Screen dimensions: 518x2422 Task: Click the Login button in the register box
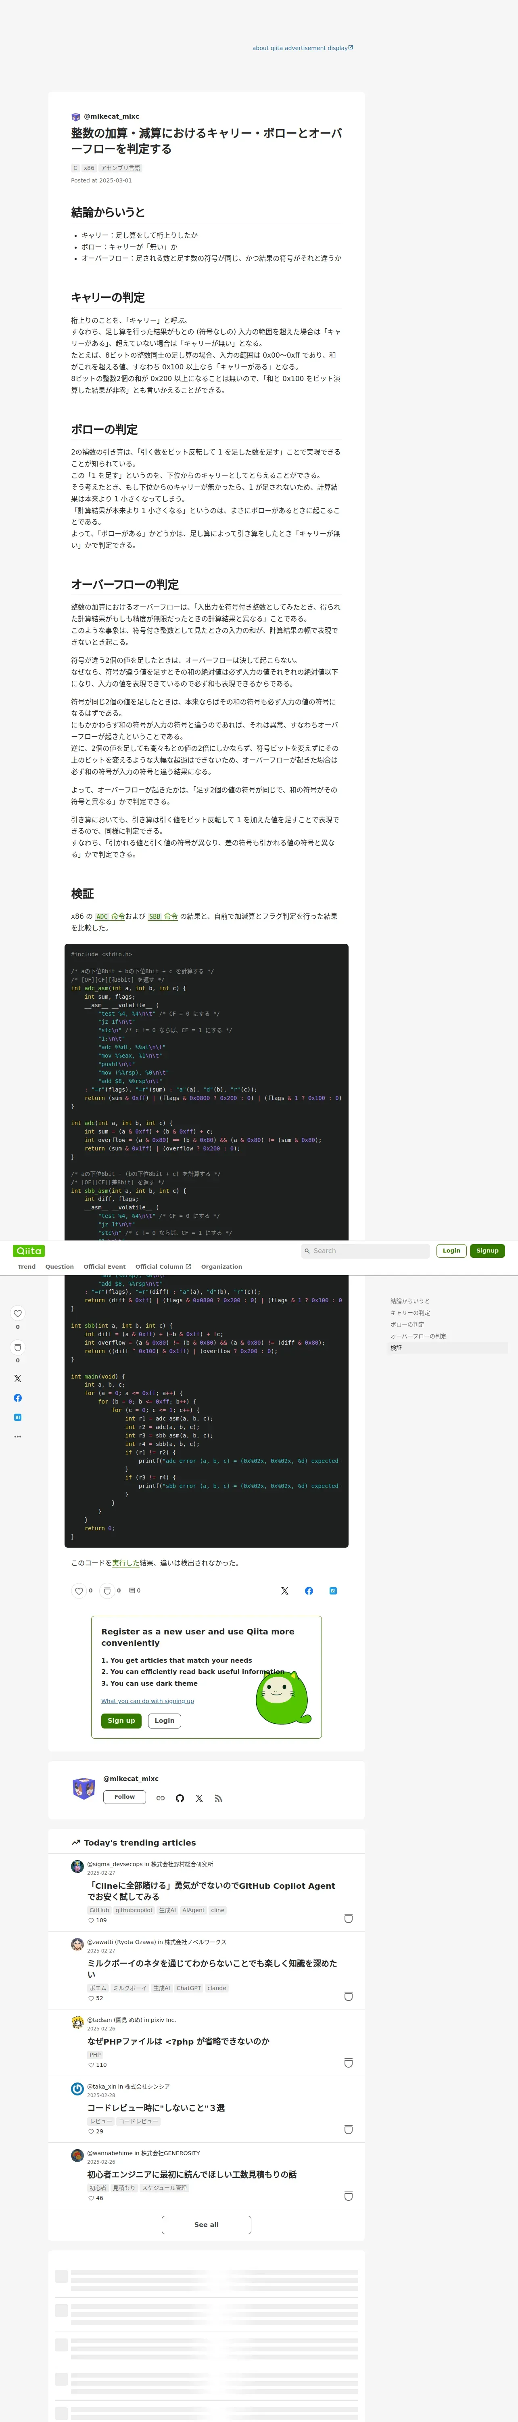pyautogui.click(x=165, y=1720)
